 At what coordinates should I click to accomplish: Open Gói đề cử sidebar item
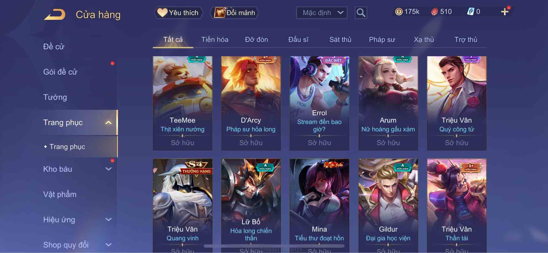coord(60,72)
